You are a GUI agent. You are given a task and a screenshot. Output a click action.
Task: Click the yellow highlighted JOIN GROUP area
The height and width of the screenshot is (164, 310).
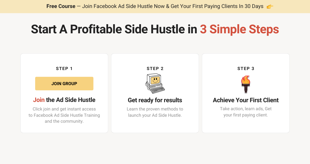tap(64, 83)
